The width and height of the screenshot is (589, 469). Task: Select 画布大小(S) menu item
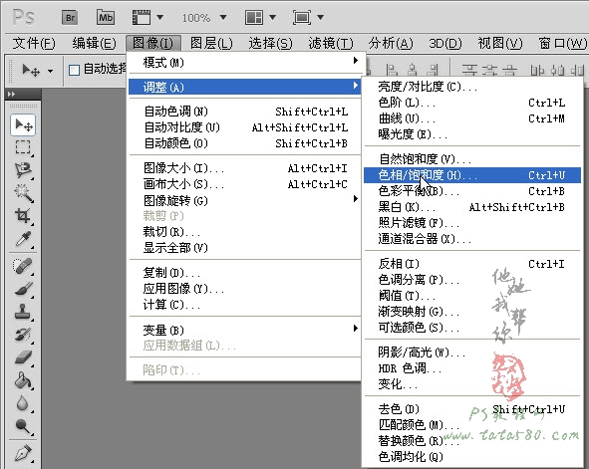[x=245, y=184]
